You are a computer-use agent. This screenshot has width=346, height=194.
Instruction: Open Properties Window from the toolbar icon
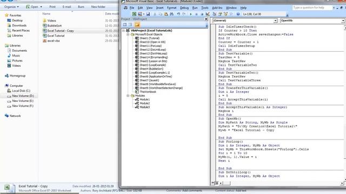coord(220,14)
